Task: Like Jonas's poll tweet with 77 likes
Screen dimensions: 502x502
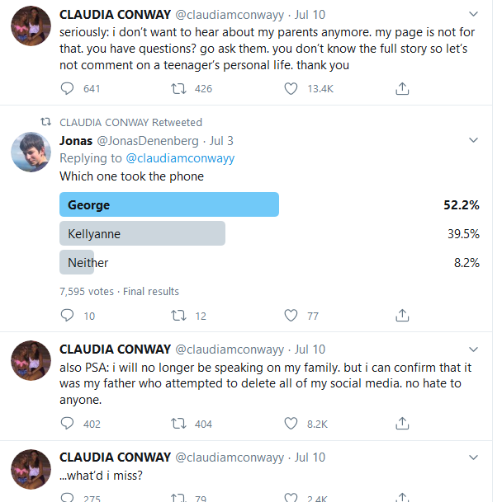Action: click(x=291, y=315)
